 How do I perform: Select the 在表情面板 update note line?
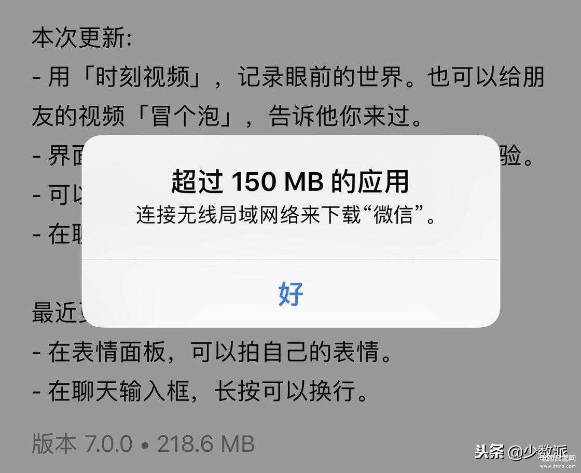click(x=212, y=351)
